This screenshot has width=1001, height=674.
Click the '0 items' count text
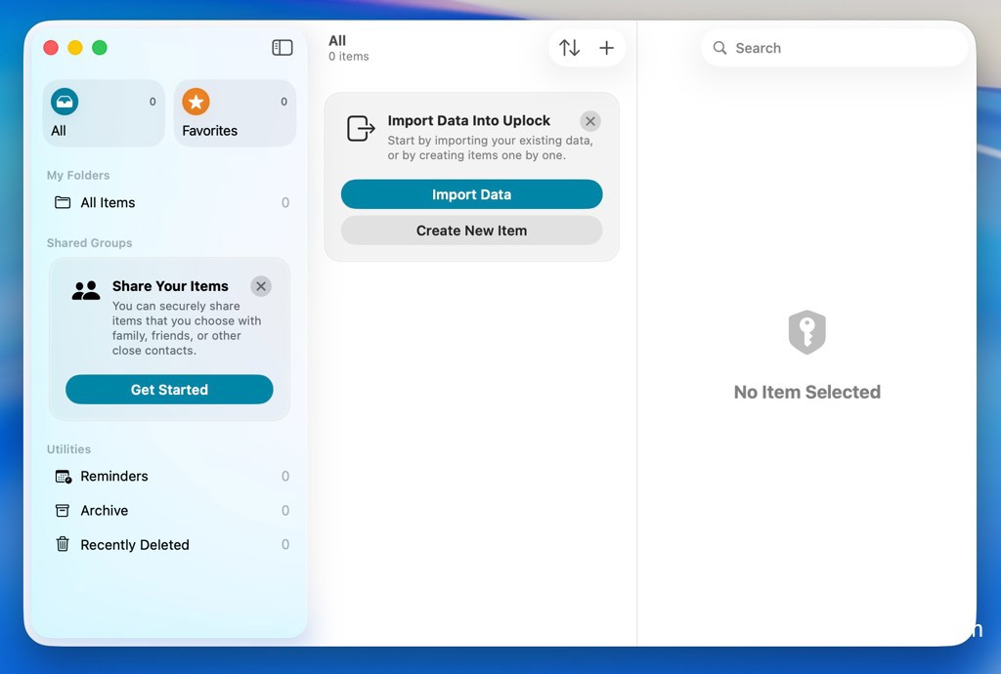pos(349,56)
